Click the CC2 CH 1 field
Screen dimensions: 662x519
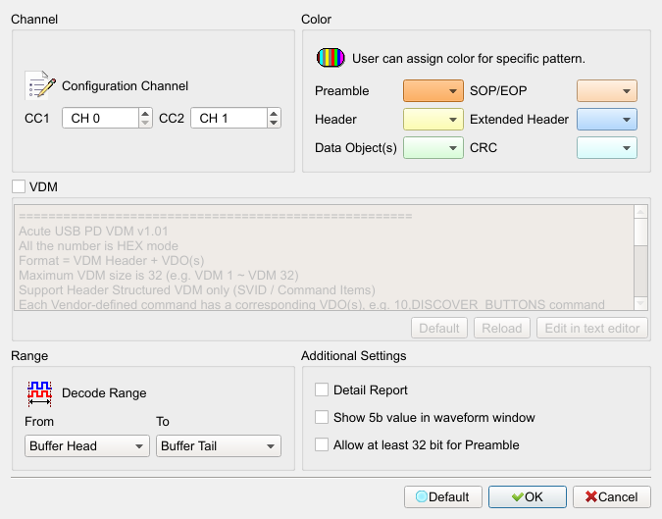coord(229,118)
